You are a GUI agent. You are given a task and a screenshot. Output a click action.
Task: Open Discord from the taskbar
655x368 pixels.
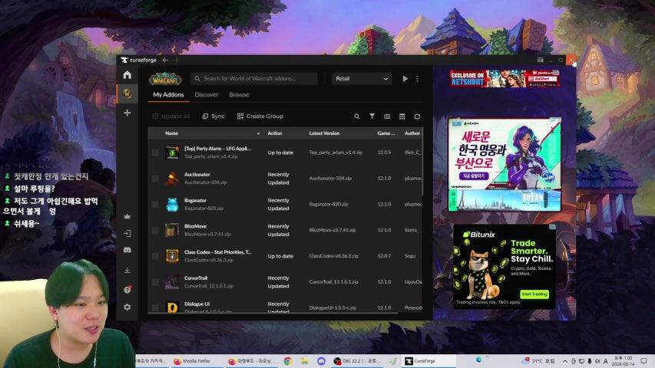click(321, 361)
